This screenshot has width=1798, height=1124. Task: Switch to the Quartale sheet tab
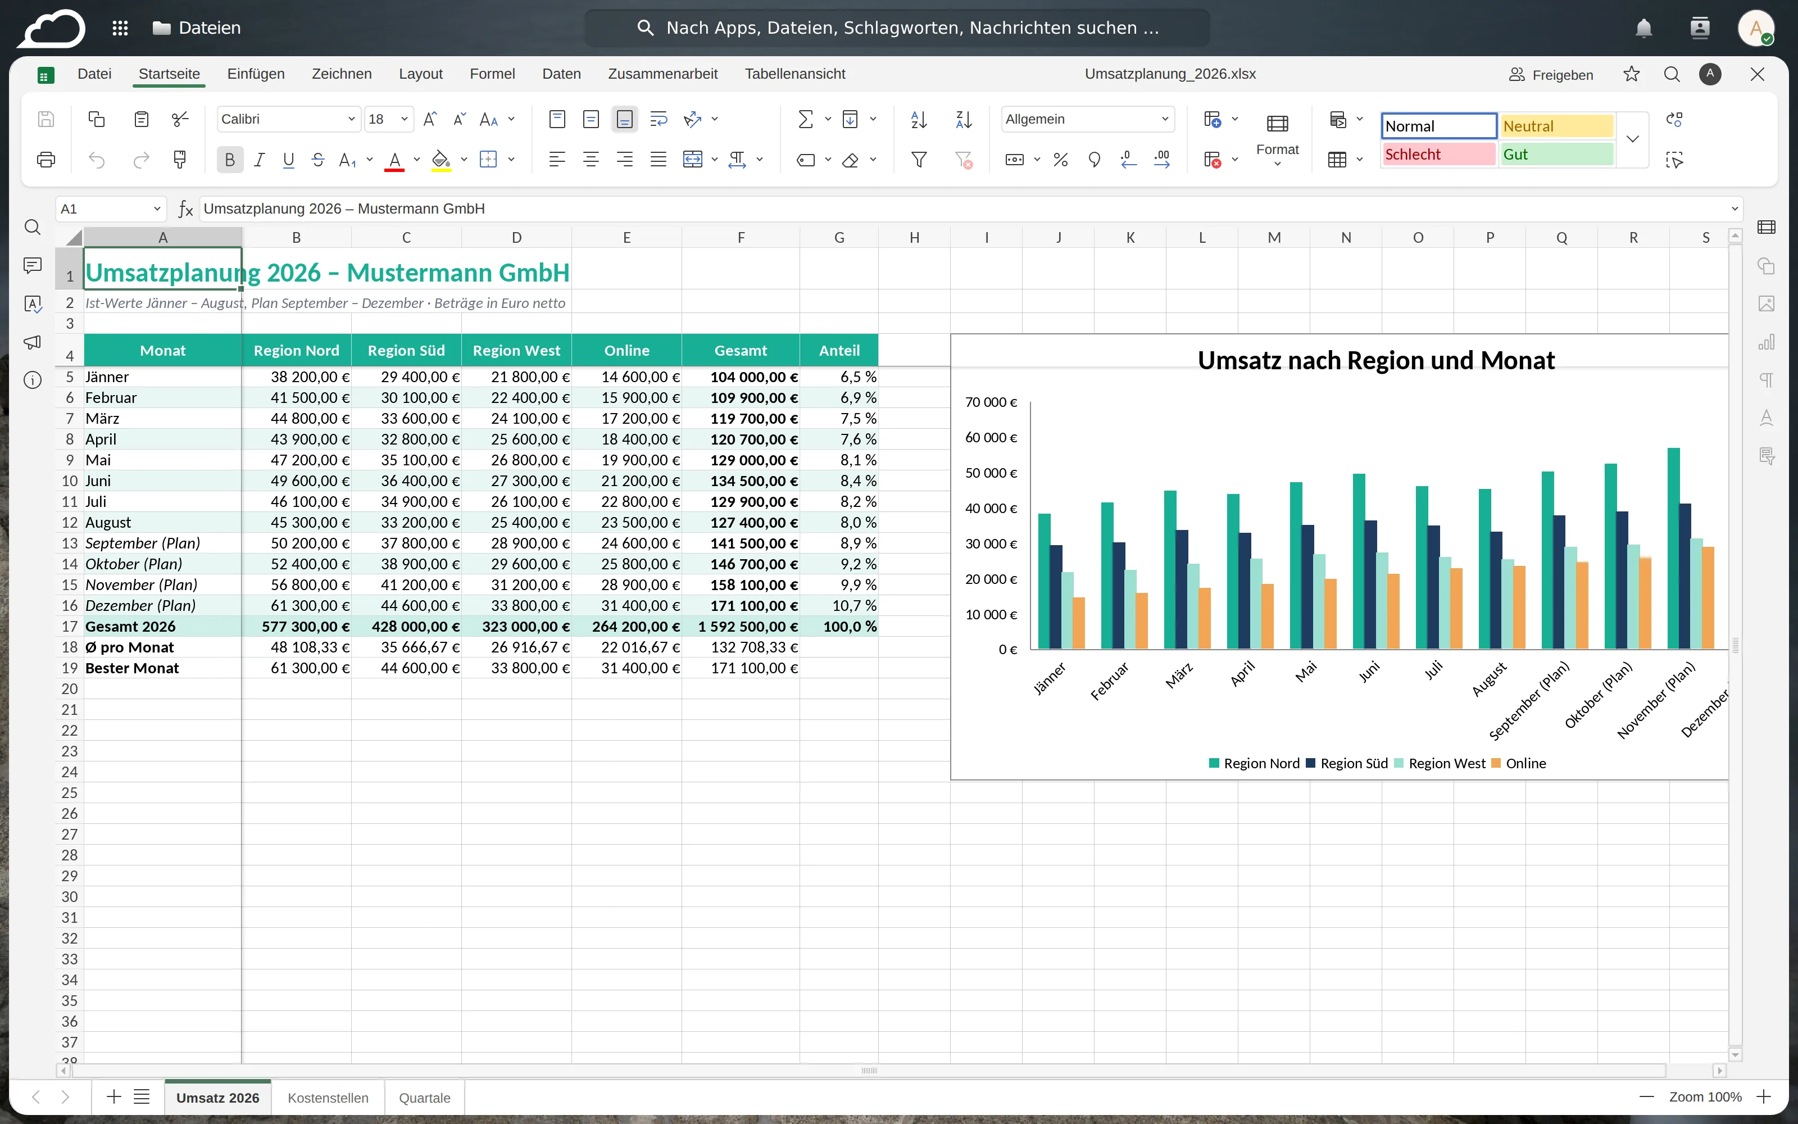click(x=424, y=1097)
